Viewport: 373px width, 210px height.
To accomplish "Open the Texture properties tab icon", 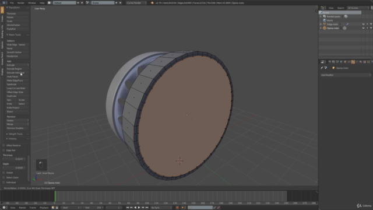I will (x=365, y=62).
